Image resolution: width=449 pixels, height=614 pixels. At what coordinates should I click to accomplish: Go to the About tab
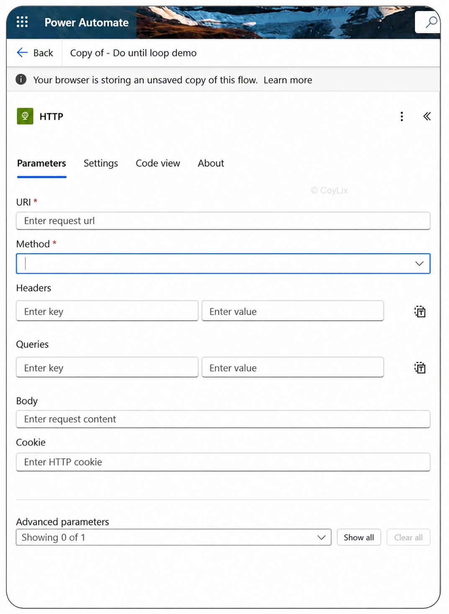211,163
